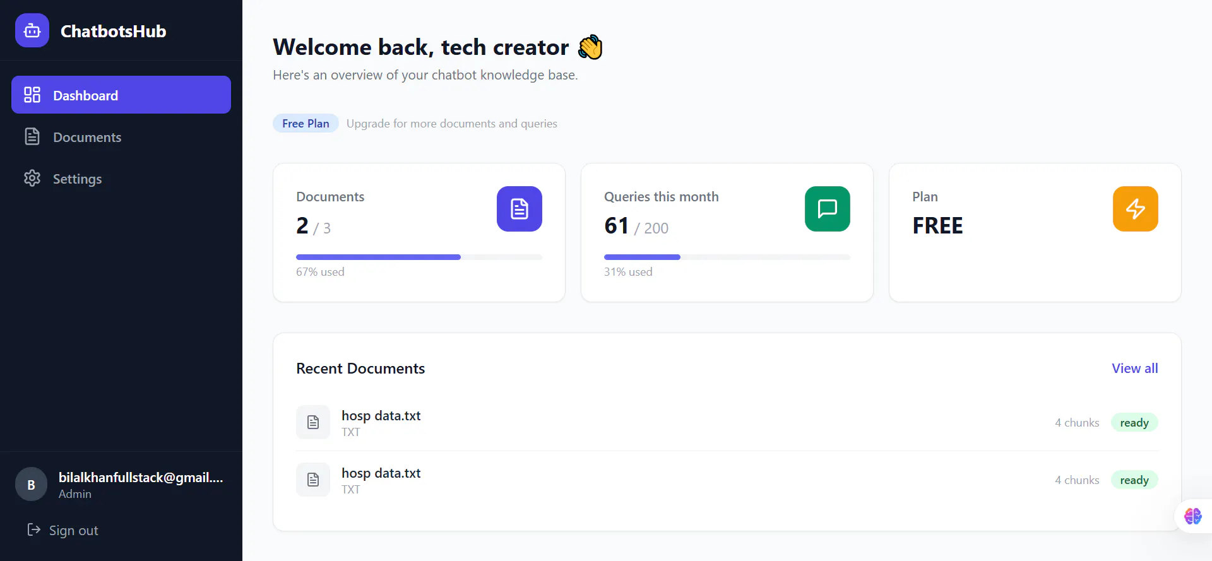This screenshot has height=561, width=1212.
Task: Click the View all link in Recent Documents
Action: [1135, 368]
